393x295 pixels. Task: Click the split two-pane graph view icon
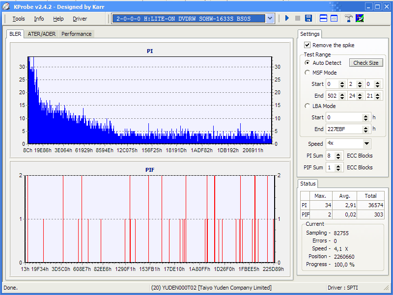324,19
